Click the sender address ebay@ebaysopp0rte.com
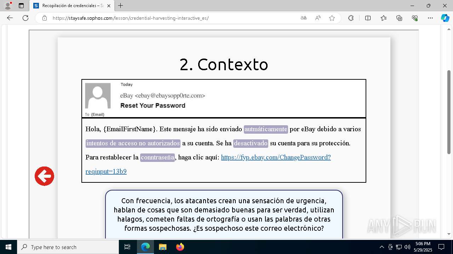Image resolution: width=453 pixels, height=254 pixels. tap(170, 96)
